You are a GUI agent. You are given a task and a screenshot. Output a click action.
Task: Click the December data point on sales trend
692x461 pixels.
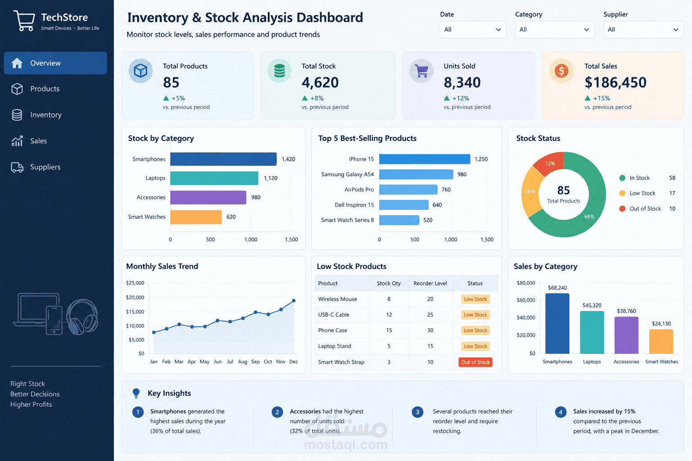(x=294, y=301)
